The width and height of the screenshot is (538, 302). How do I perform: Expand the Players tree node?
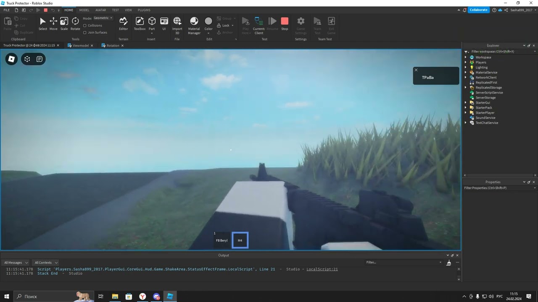tap(466, 62)
